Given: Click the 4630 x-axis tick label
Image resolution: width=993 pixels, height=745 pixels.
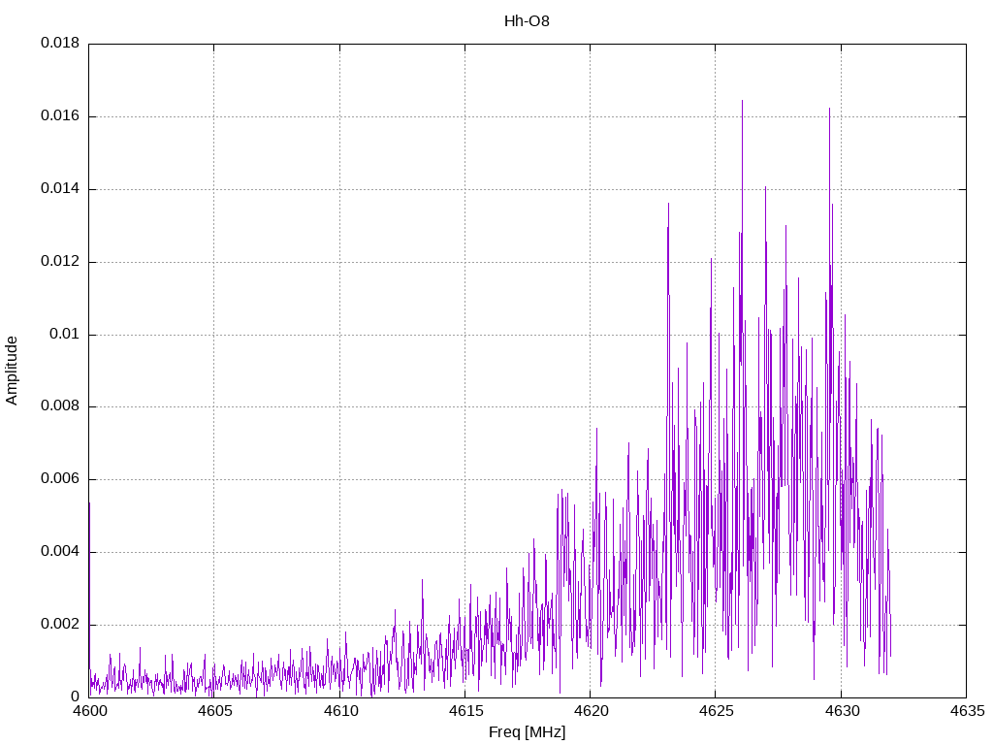Looking at the screenshot, I should [x=840, y=711].
